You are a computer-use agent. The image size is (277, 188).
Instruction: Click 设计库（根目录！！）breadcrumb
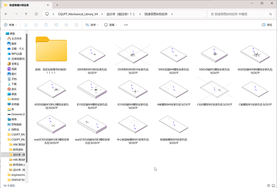[x=120, y=14]
